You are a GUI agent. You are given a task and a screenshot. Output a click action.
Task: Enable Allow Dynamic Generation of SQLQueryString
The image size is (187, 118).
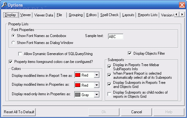coord(20,54)
